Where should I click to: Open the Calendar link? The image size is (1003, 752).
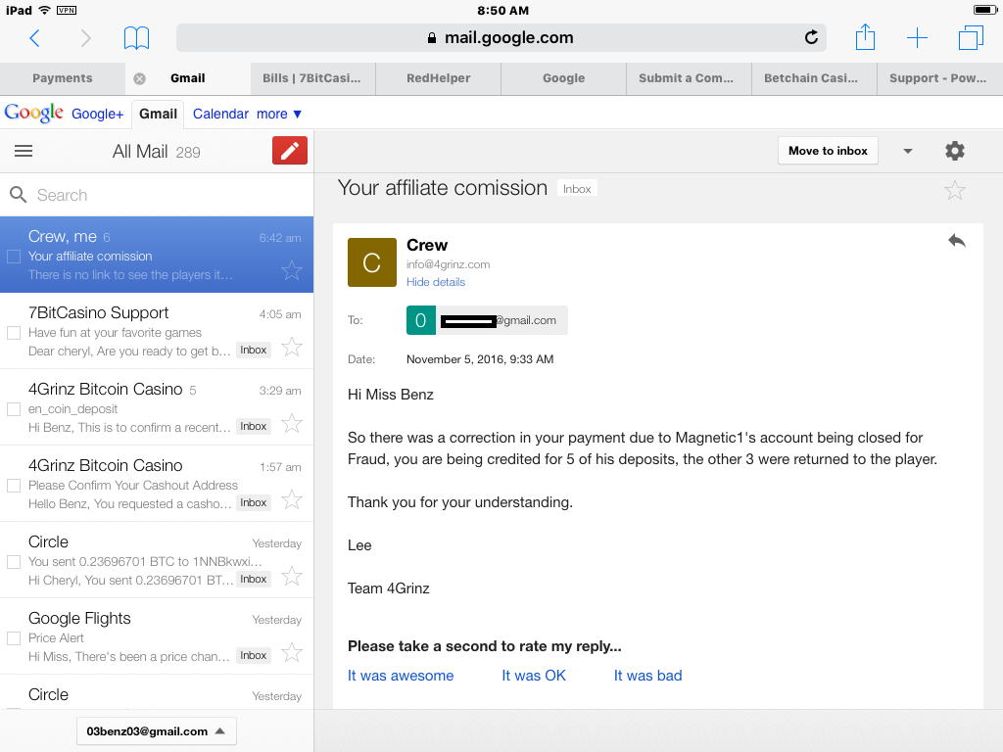[x=220, y=114]
